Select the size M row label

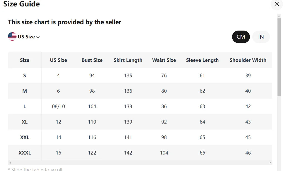coord(24,91)
